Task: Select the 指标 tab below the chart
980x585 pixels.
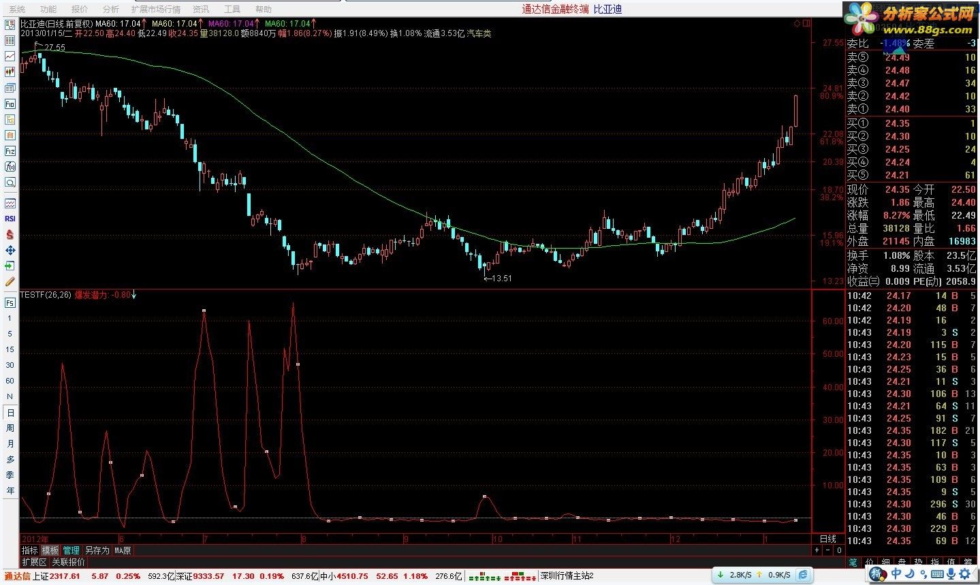Action: coord(30,550)
